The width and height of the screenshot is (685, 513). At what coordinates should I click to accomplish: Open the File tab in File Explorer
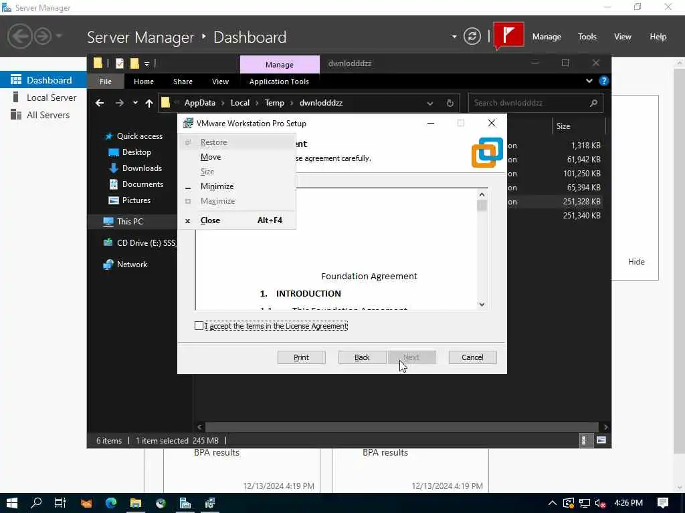[106, 81]
